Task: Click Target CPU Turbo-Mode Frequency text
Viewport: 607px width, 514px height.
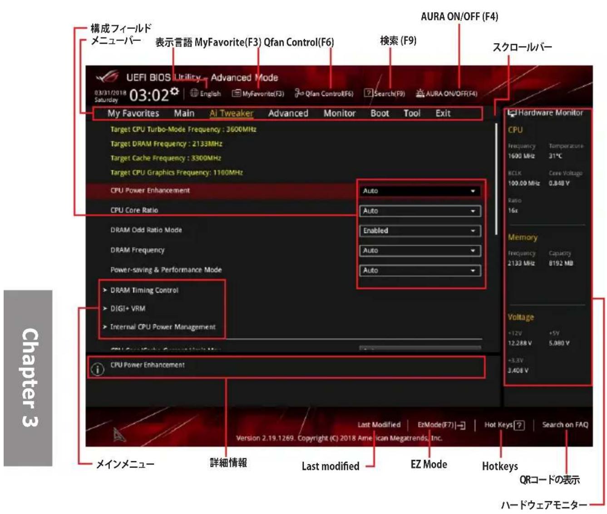Action: [x=183, y=130]
